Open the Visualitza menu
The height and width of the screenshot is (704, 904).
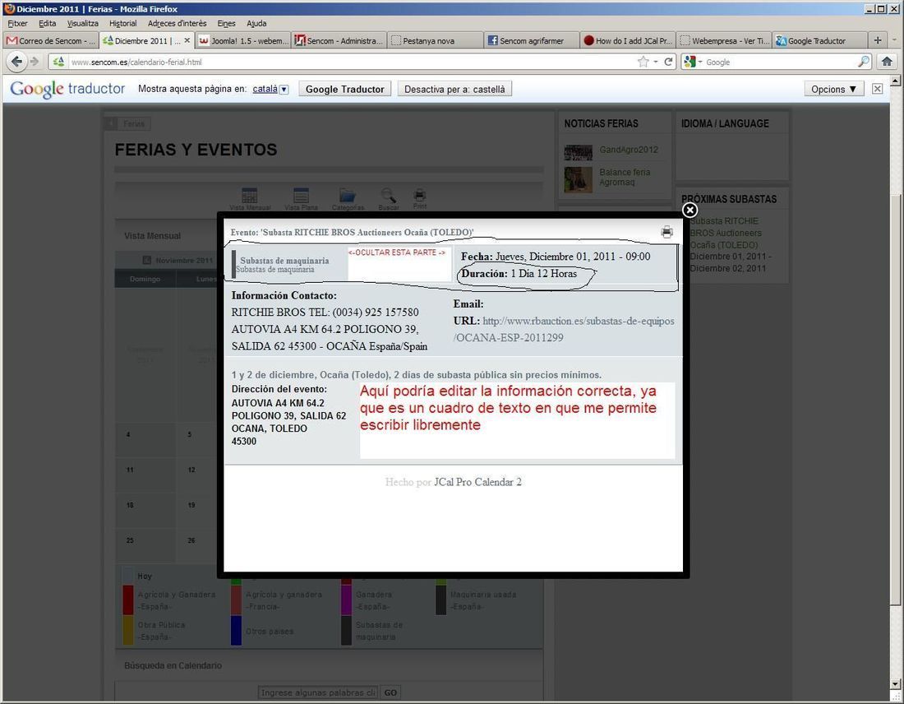(x=82, y=23)
